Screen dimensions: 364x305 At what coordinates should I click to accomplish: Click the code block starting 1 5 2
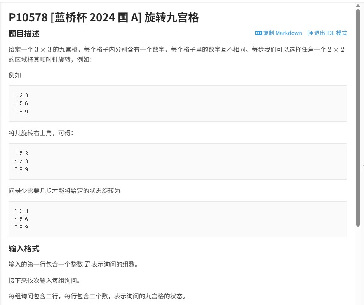pos(178,161)
